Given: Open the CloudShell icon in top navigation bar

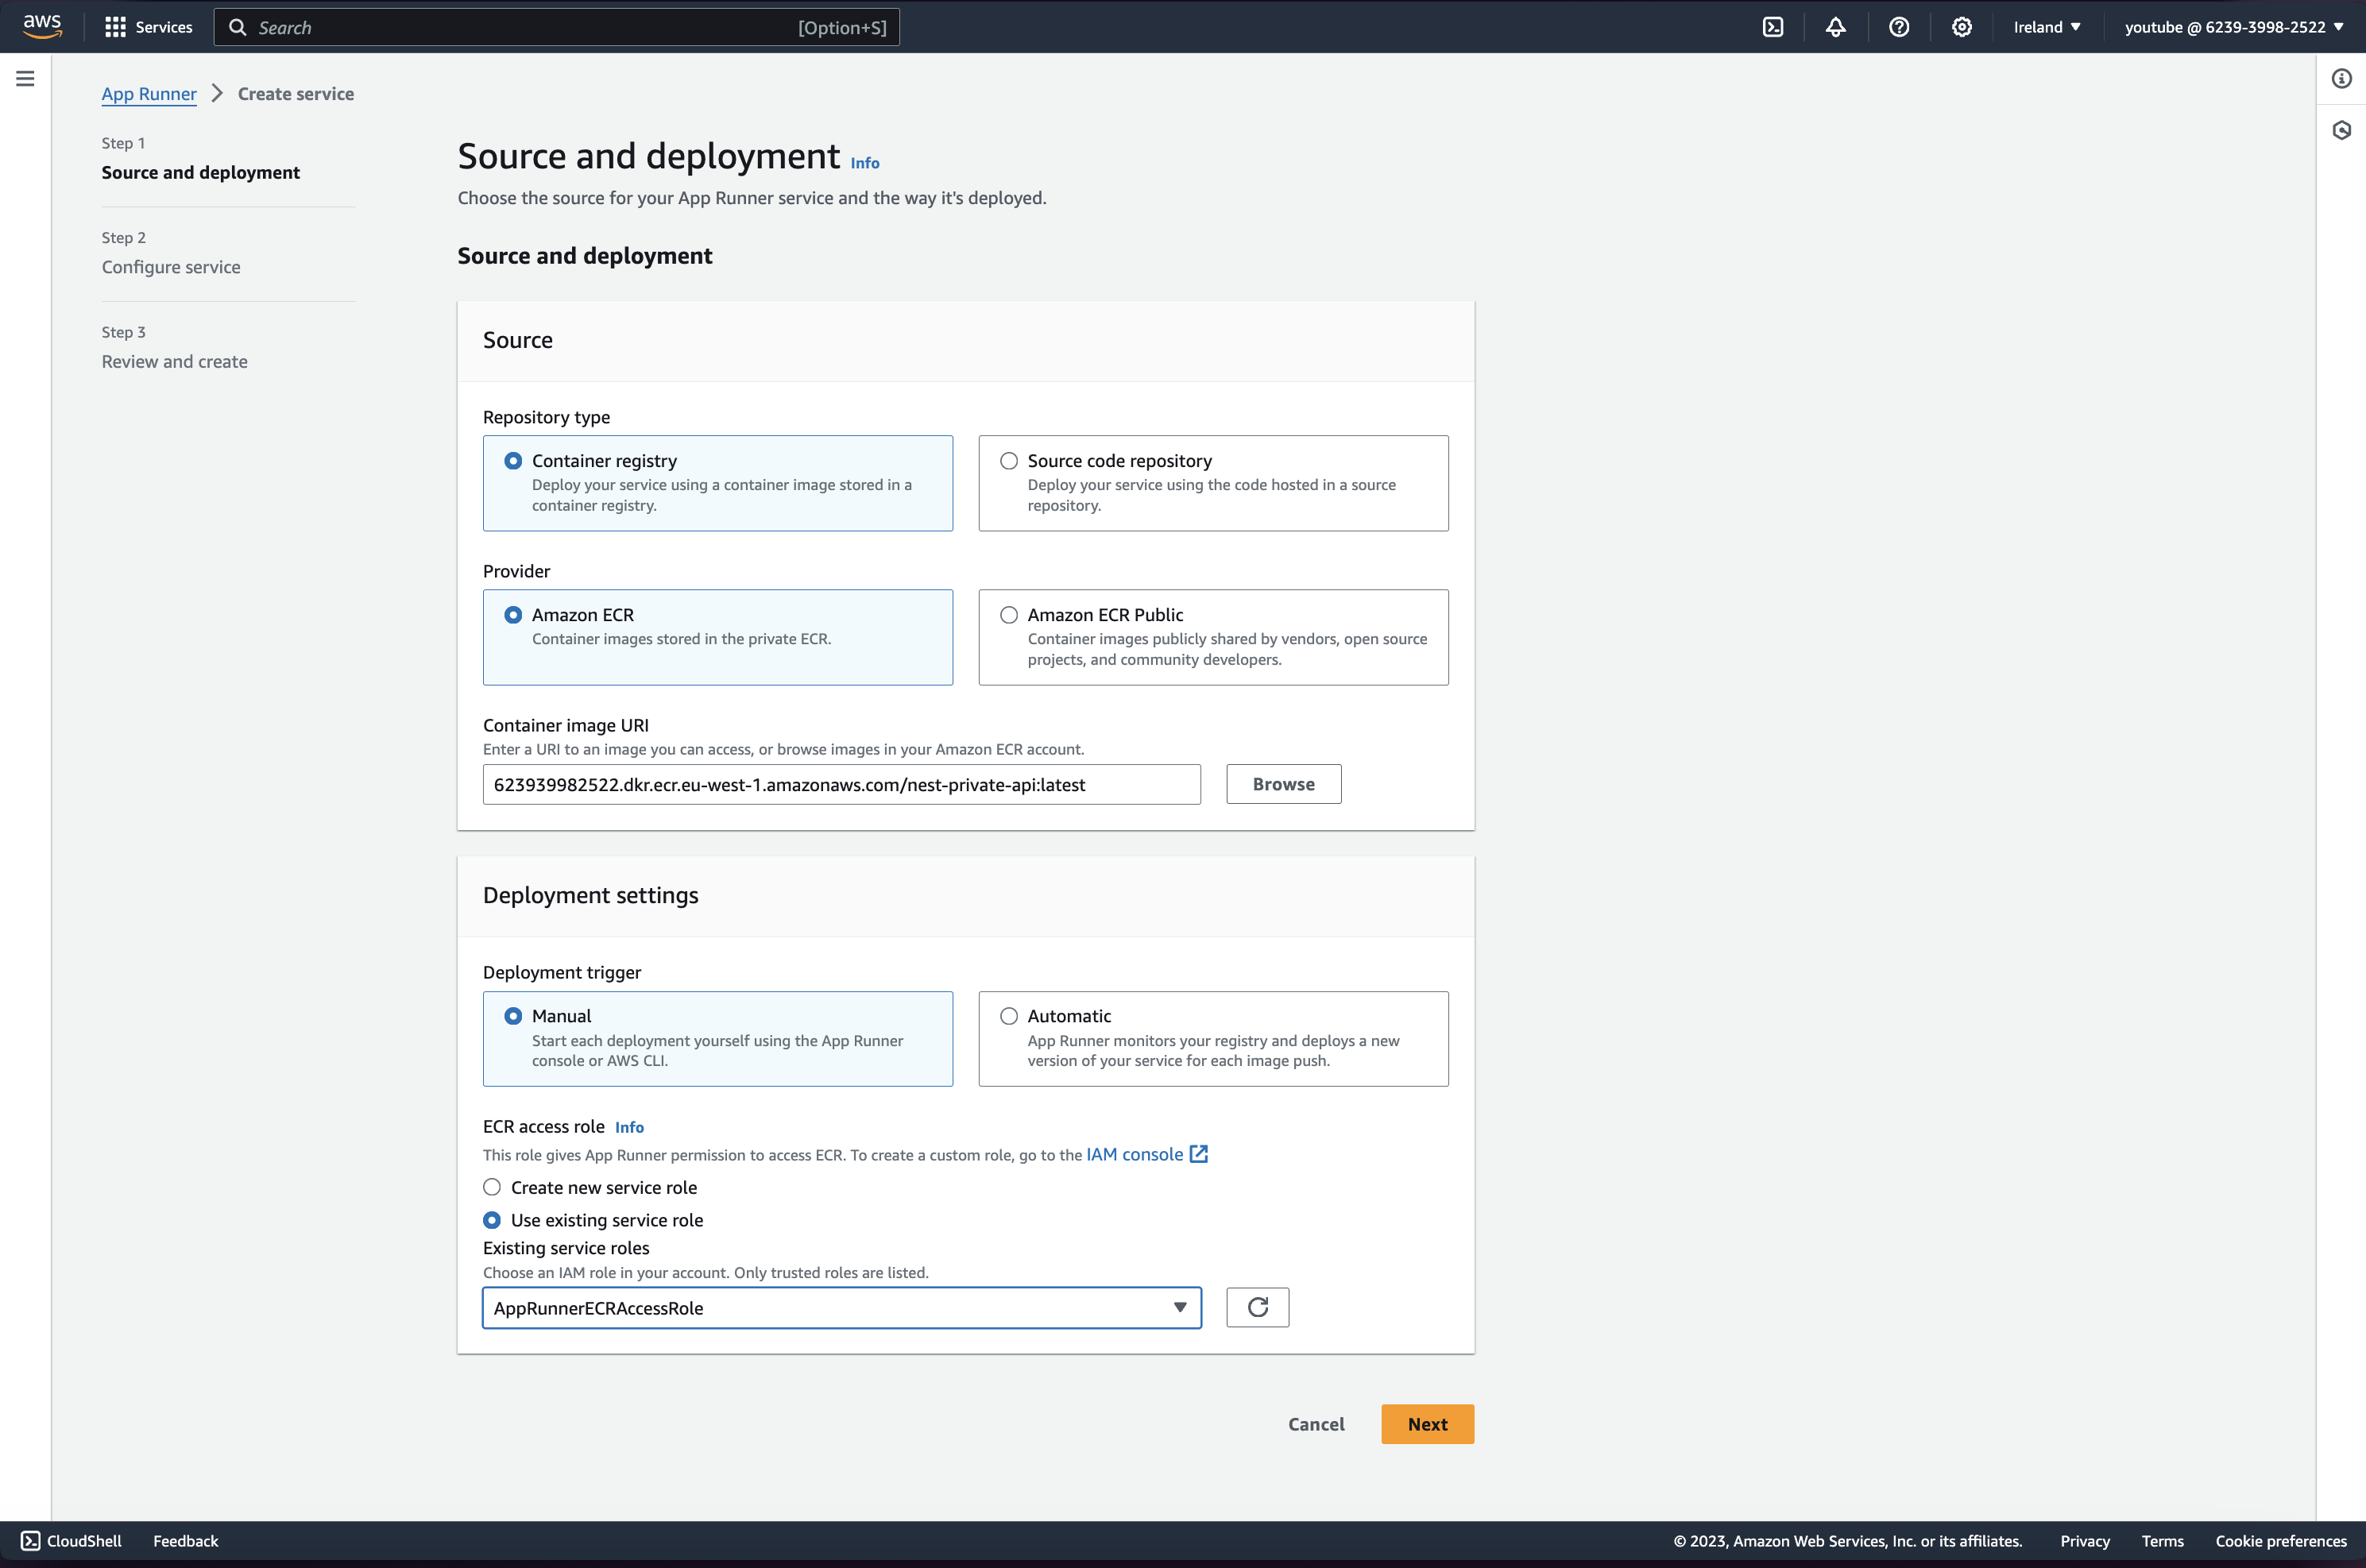Looking at the screenshot, I should click(1772, 27).
